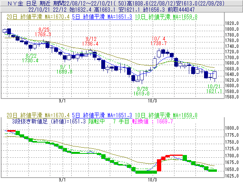Click the 1625.0 lower chart axis label
The height and width of the screenshot is (185, 243).
click(x=232, y=176)
